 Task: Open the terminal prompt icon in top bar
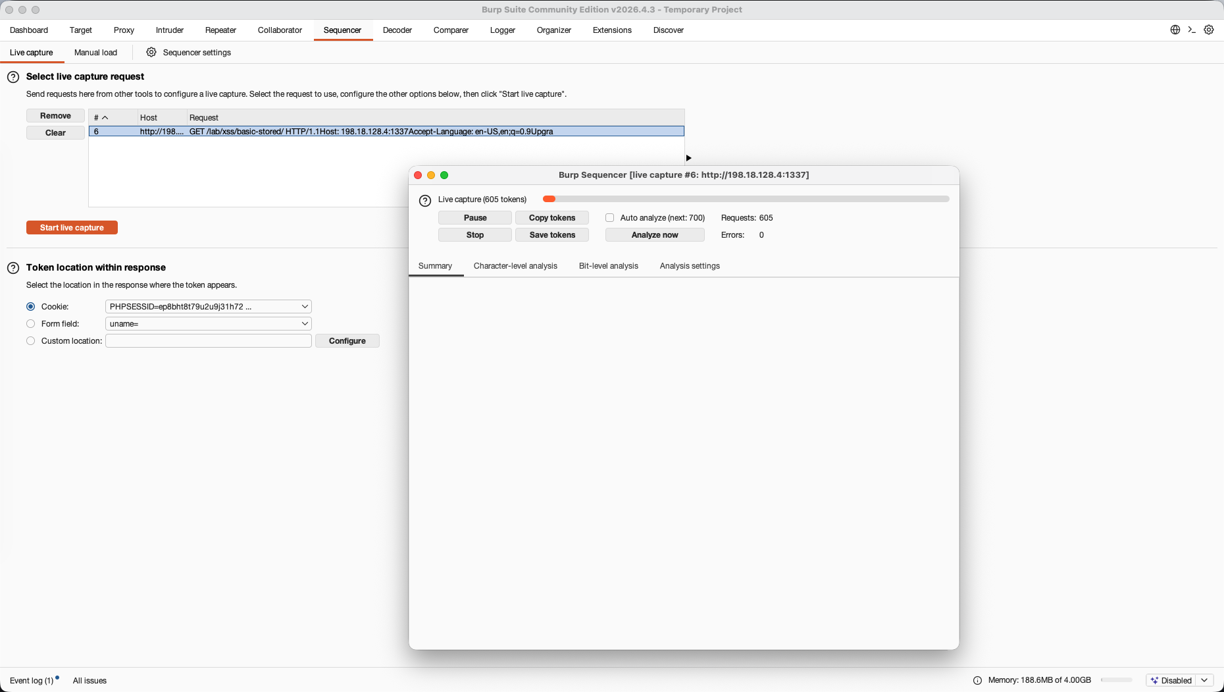point(1192,30)
